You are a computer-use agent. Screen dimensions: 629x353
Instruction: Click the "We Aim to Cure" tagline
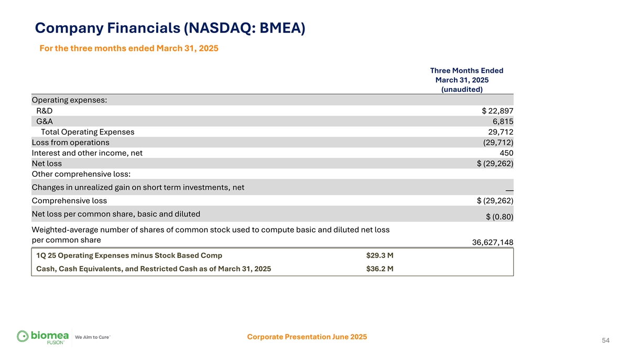[x=93, y=337]
